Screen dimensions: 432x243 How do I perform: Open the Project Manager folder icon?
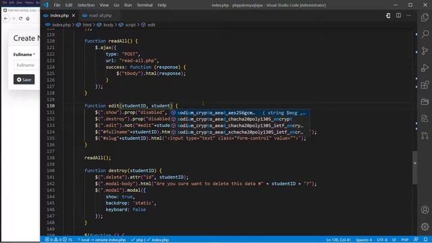[x=425, y=102]
